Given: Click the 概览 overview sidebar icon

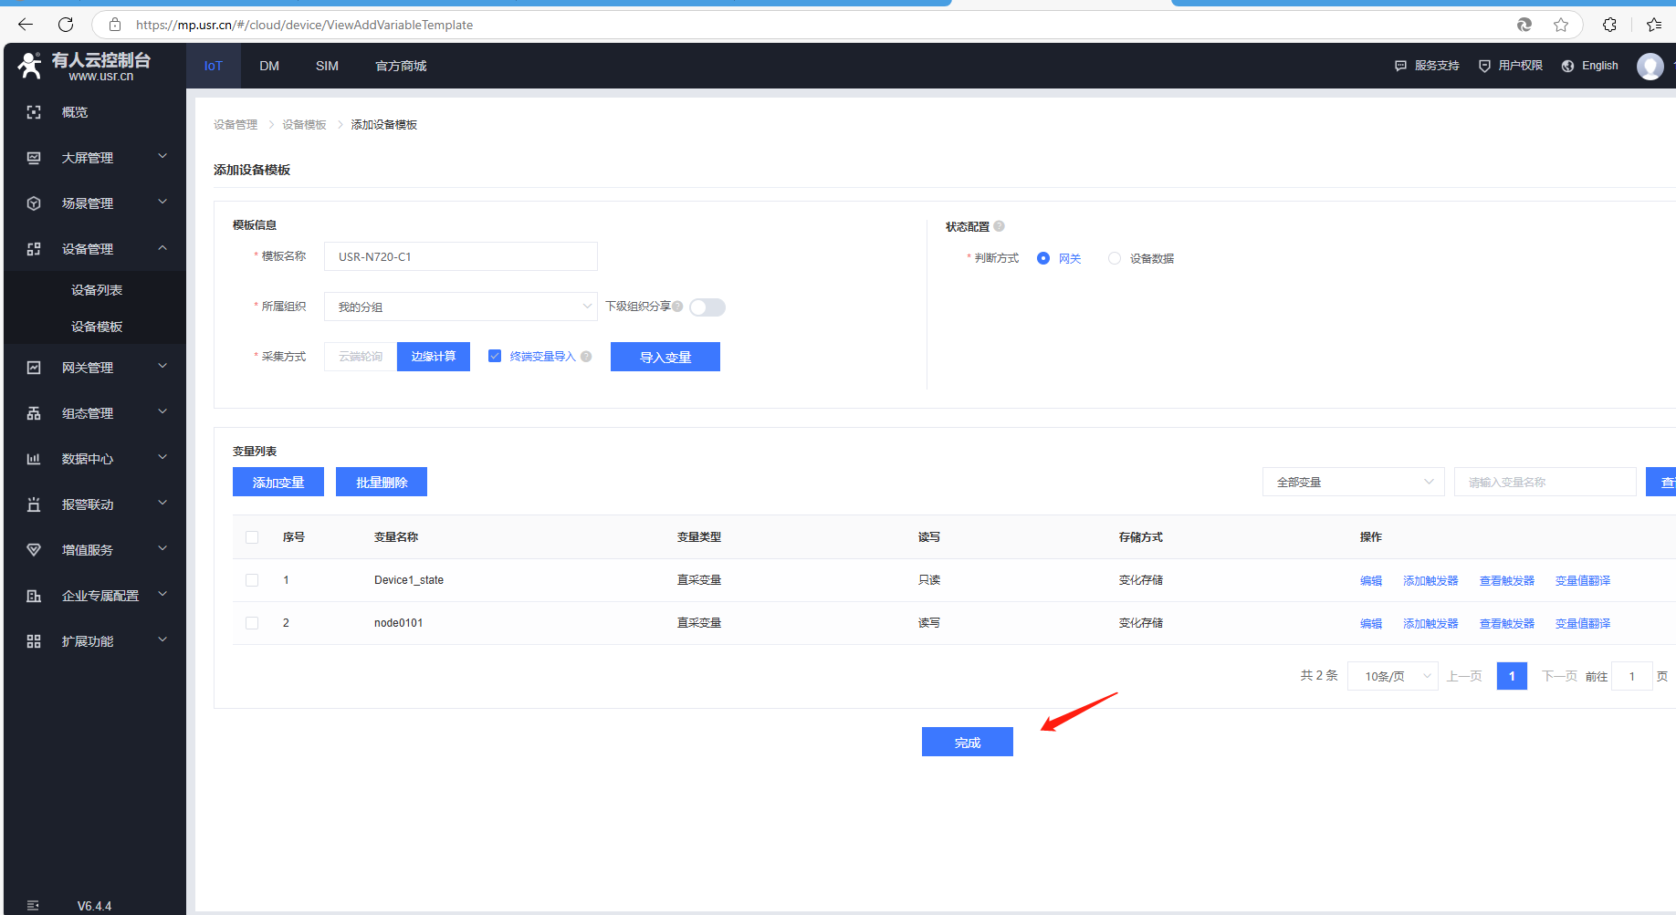Looking at the screenshot, I should 34,112.
